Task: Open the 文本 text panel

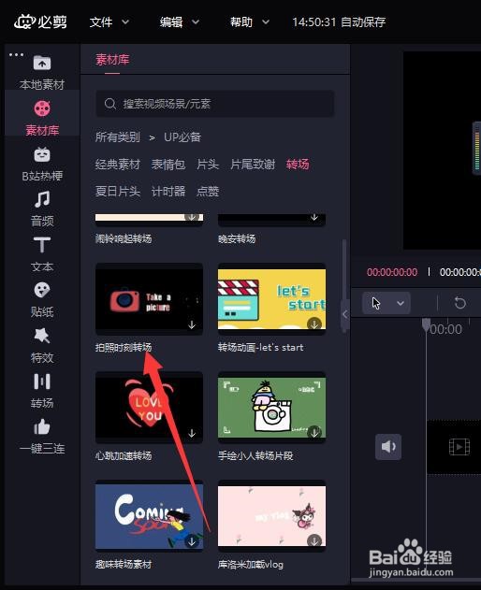Action: click(42, 254)
